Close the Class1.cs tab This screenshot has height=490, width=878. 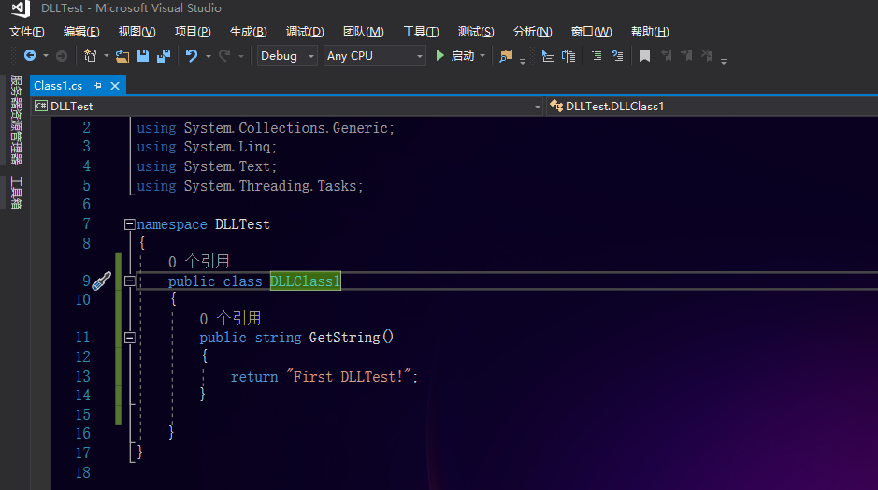(115, 86)
